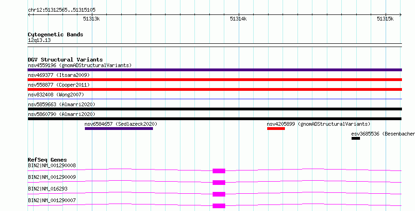Screen dimensions: 415x211
Task: Open nsv4205899 gnomADStructuralVariants label
Action: click(318, 124)
